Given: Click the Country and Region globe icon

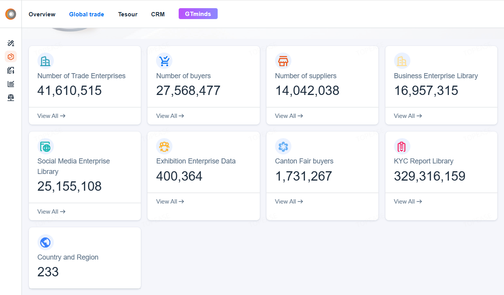Looking at the screenshot, I should click(46, 242).
